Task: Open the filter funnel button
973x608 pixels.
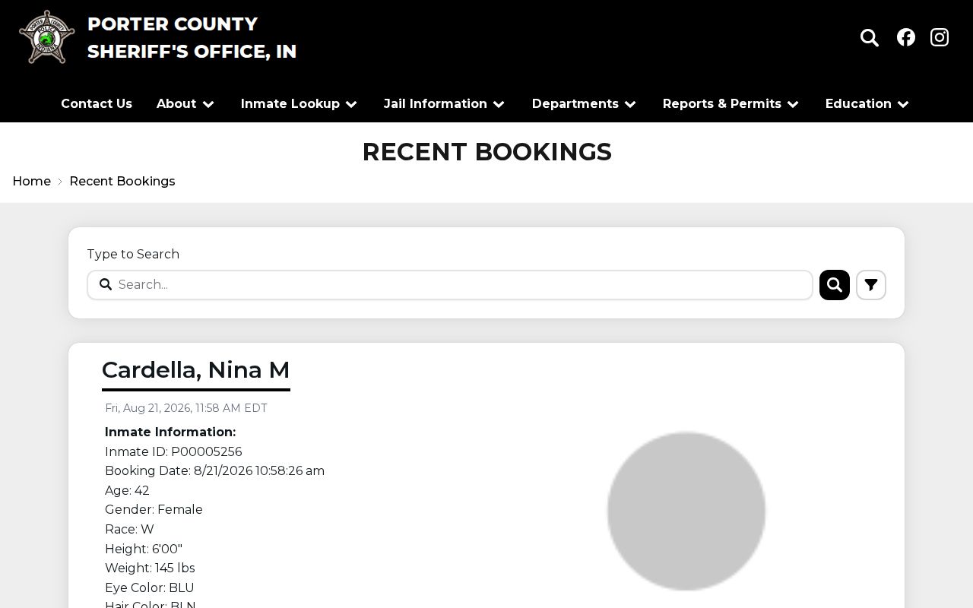Action: pos(871,285)
